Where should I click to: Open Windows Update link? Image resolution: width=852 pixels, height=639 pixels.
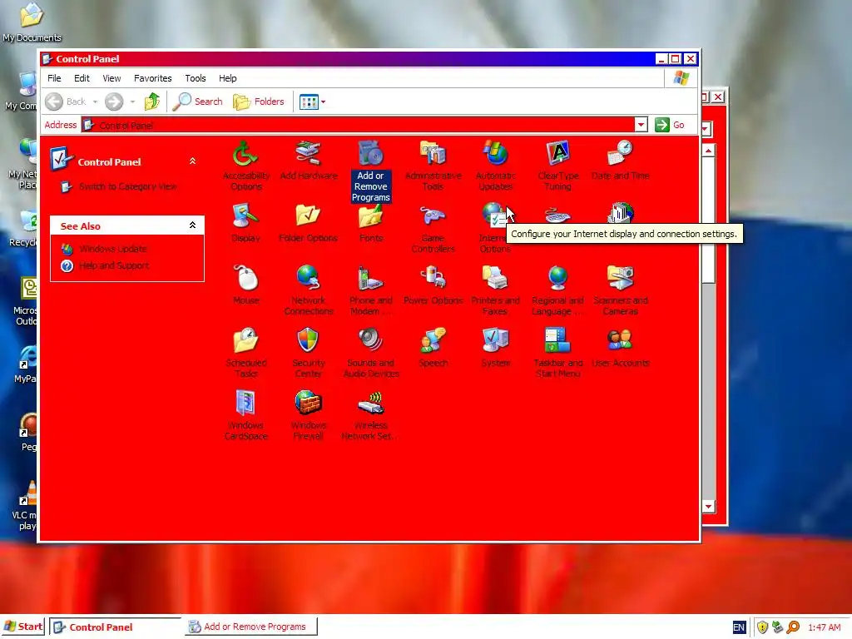tap(112, 249)
